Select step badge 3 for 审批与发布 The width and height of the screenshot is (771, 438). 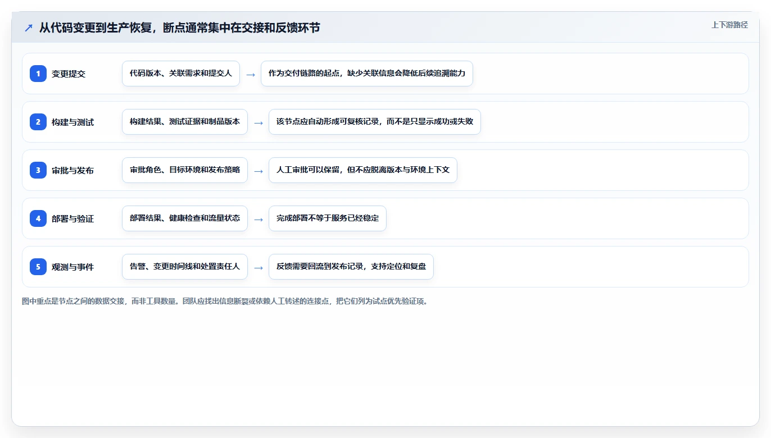pos(38,170)
